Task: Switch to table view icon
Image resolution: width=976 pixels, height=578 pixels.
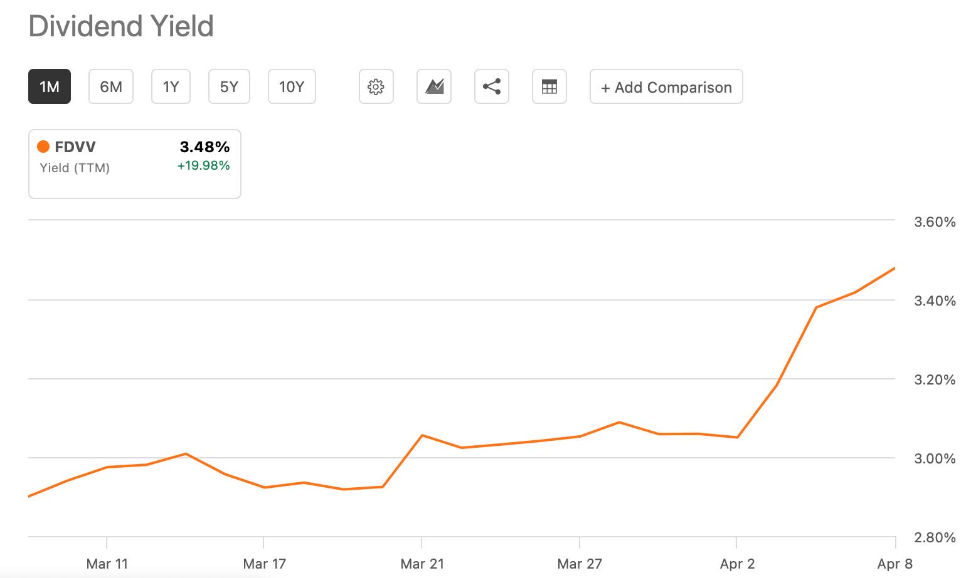Action: pos(549,86)
